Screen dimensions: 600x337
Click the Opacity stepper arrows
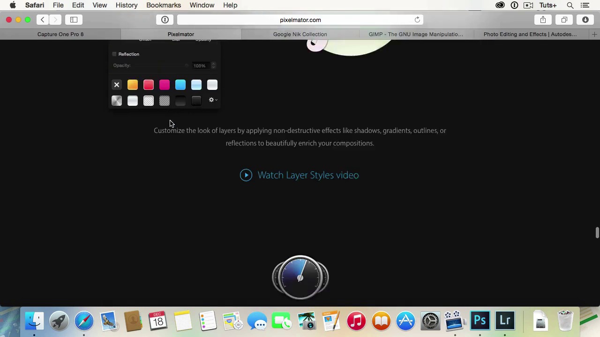[213, 66]
